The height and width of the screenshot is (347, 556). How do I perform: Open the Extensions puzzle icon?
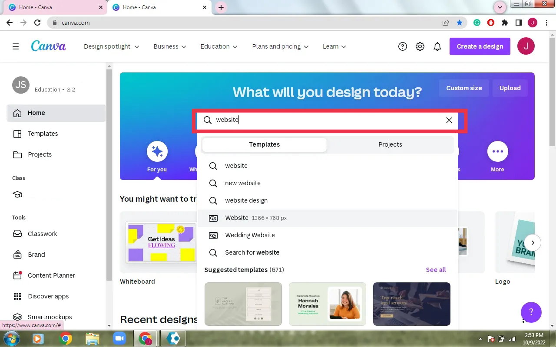pos(505,23)
